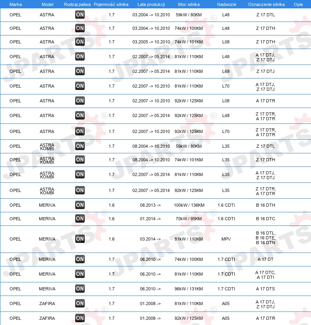Click the 100kW / 136KM power cell

click(189, 205)
